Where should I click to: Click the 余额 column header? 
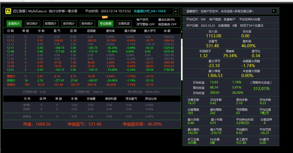coord(167,31)
